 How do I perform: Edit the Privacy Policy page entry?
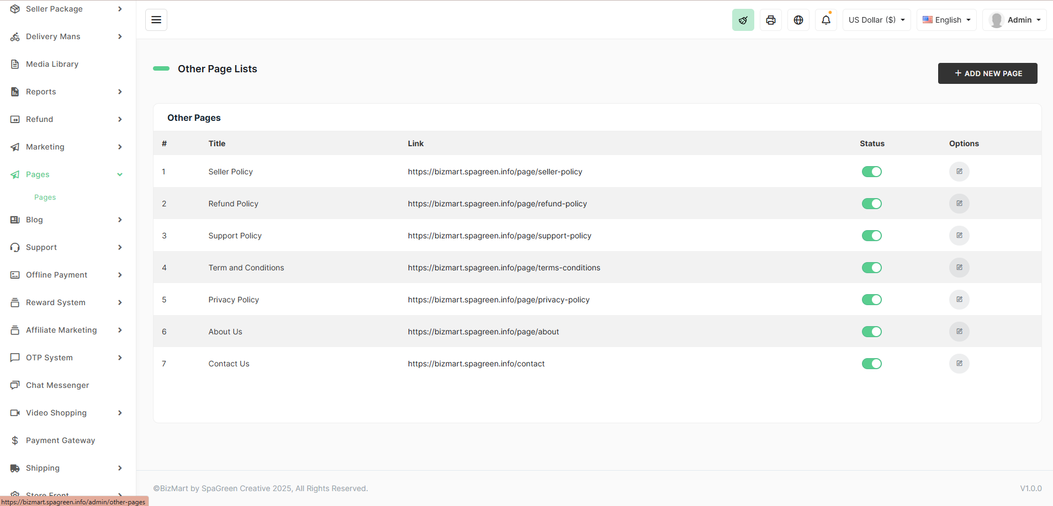[x=959, y=300]
